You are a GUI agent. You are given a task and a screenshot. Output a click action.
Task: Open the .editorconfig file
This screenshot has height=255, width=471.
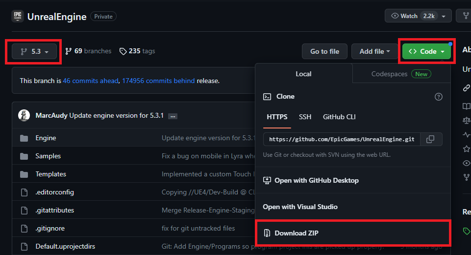(55, 192)
